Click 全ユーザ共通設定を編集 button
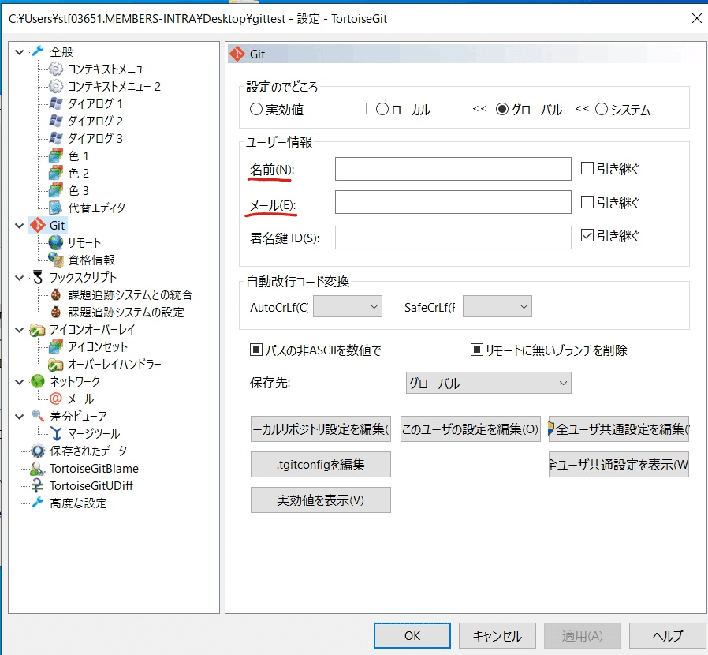The width and height of the screenshot is (708, 655). pyautogui.click(x=619, y=429)
